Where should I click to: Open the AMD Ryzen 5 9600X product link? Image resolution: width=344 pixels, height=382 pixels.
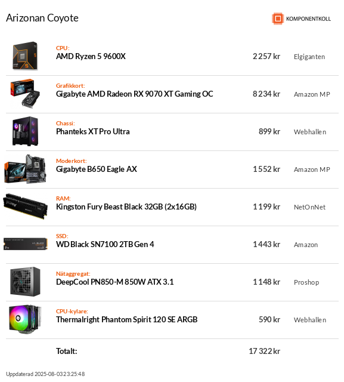91,56
